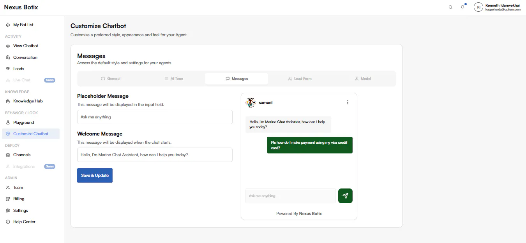Click the Billing sidebar icon

8,199
